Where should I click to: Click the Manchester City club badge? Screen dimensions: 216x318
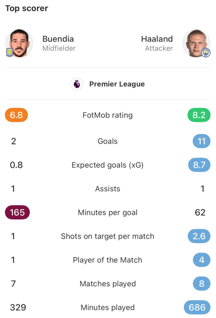tap(205, 52)
